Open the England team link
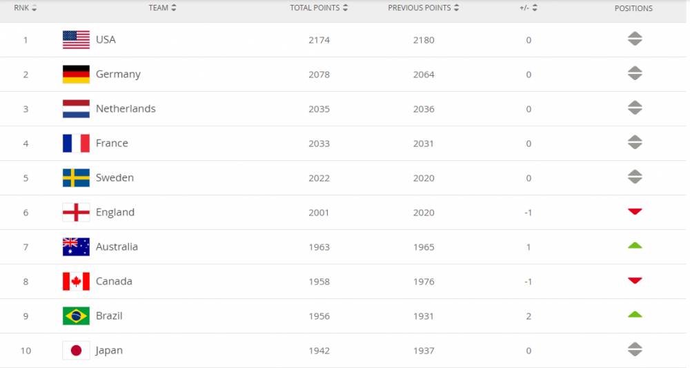The height and width of the screenshot is (368, 690). (115, 212)
